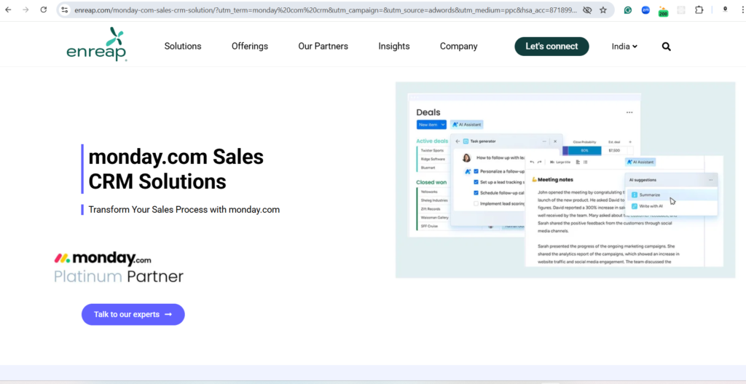Toggle the 'Set up a lead tracking' checkbox
746x384 pixels.
476,182
